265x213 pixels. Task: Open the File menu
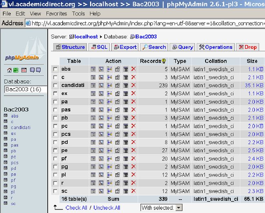pos(7,13)
